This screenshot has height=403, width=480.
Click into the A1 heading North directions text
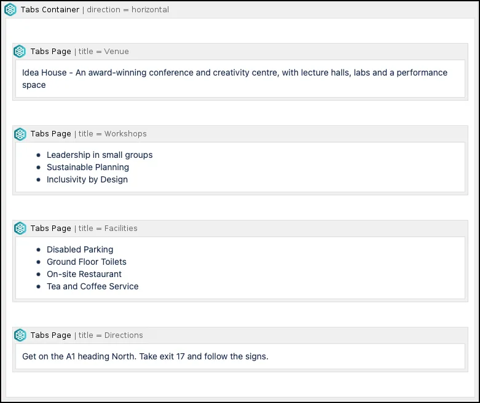coord(145,356)
